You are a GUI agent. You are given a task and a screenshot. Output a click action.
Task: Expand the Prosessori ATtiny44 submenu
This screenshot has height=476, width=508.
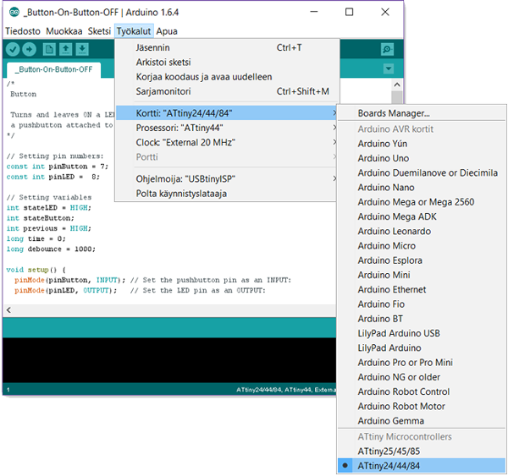pyautogui.click(x=226, y=128)
